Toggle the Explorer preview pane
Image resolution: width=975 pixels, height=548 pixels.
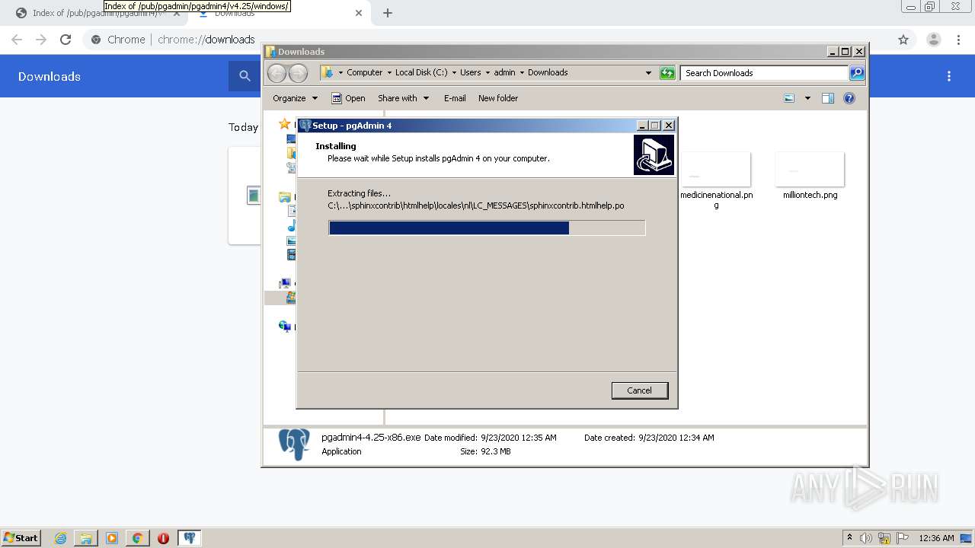pos(828,98)
